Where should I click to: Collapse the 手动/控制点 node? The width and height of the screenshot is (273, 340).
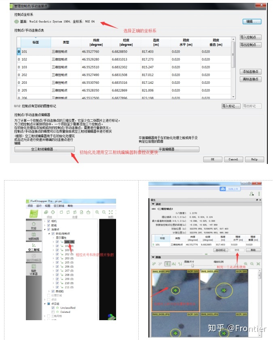(49, 234)
